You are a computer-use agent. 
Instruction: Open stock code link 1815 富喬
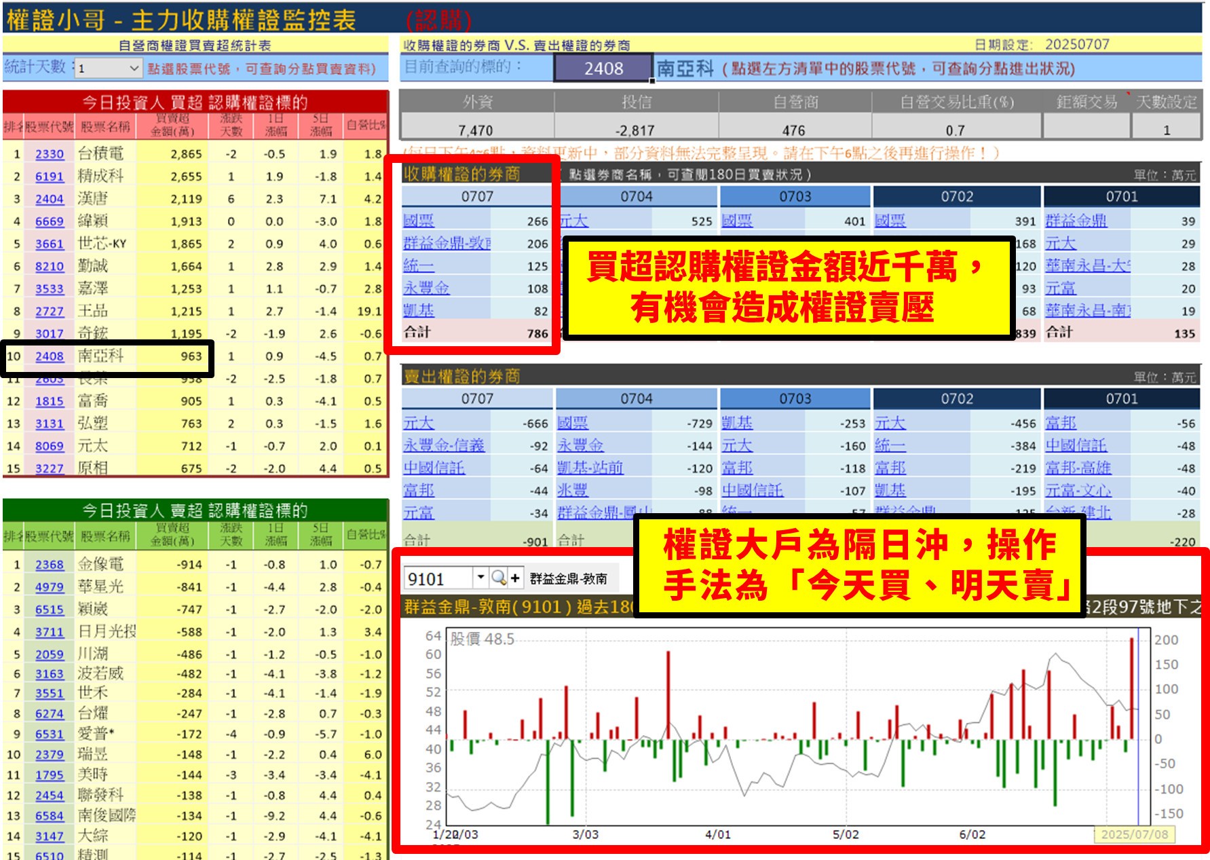pos(50,401)
